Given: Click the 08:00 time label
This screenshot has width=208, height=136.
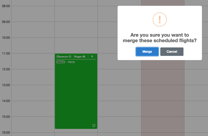Looking at the screenshot, I should (x=6, y=6).
